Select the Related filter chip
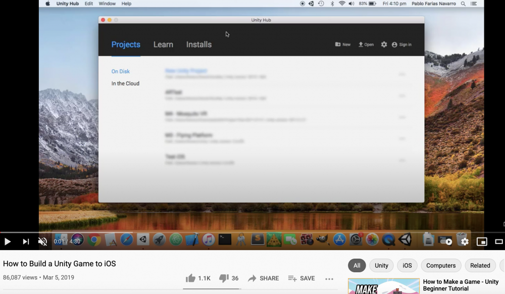Screen dimensions: 505x294 point(480,266)
